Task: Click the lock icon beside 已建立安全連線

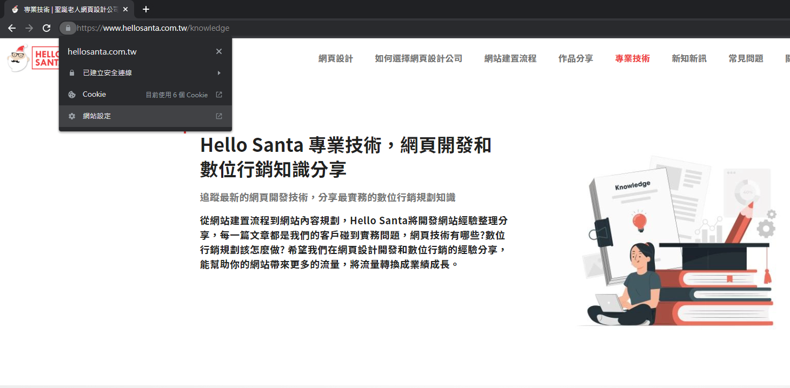Action: click(x=72, y=73)
